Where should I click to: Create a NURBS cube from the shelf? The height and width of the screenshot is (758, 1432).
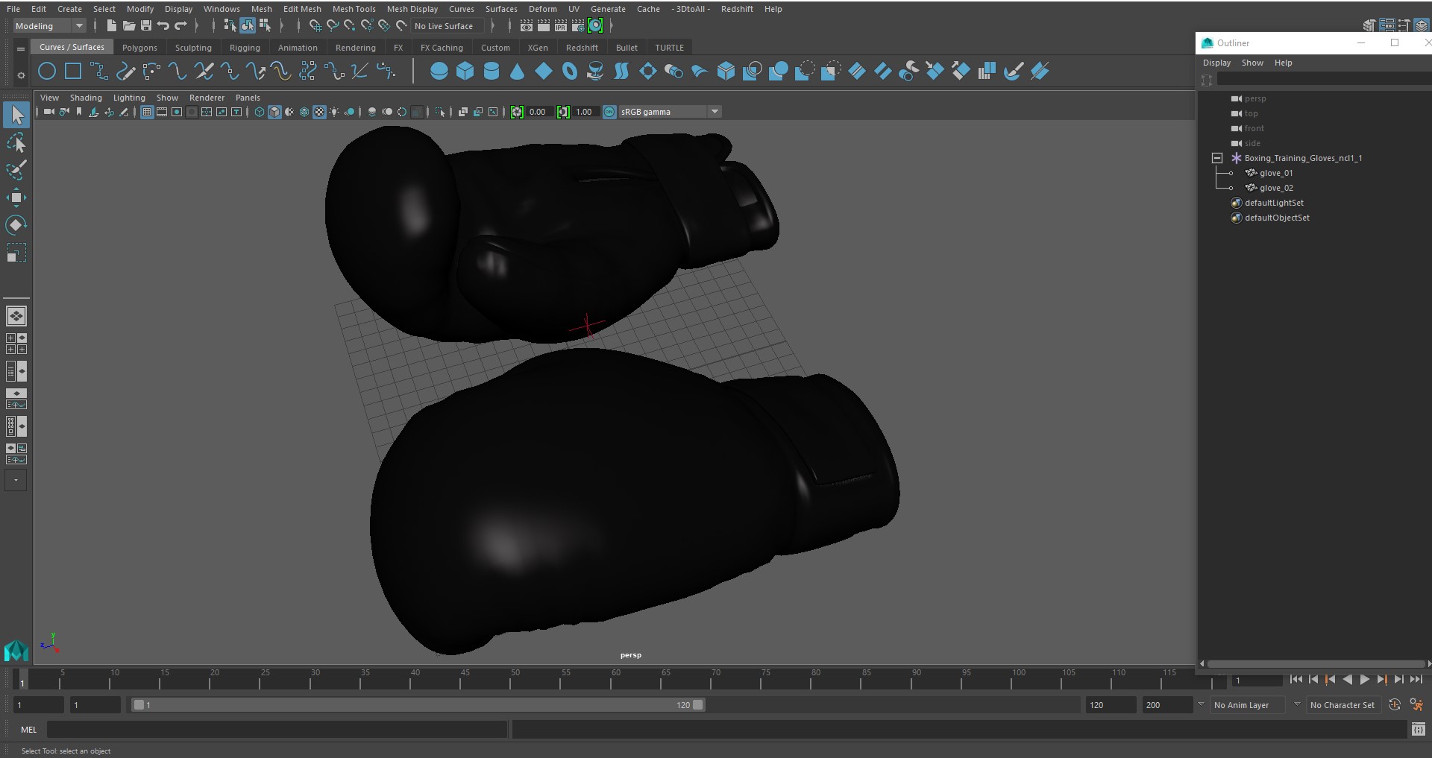tap(465, 72)
